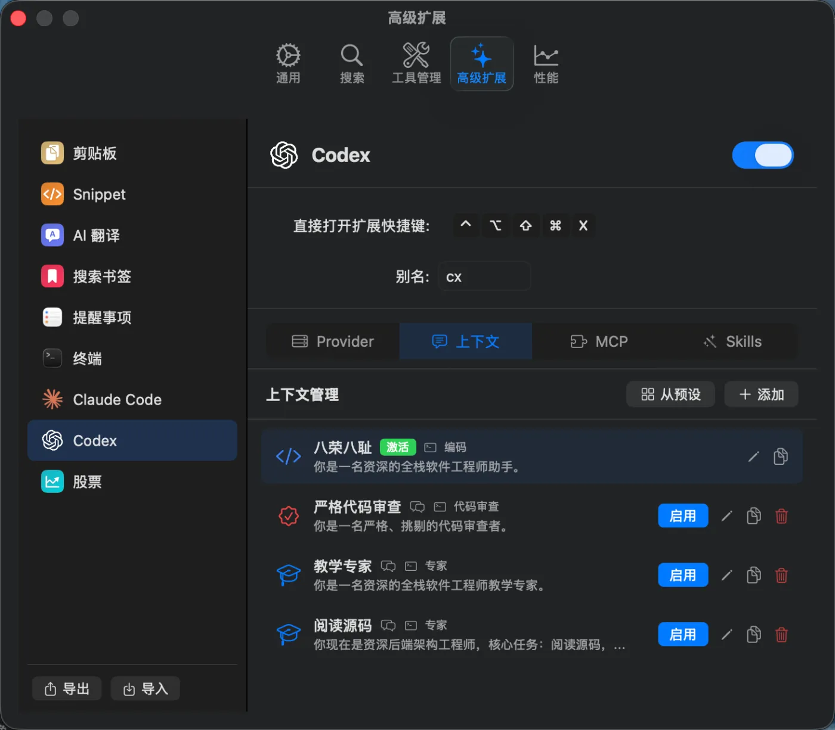This screenshot has height=730, width=835.
Task: Click the 导出 export button
Action: click(x=67, y=689)
